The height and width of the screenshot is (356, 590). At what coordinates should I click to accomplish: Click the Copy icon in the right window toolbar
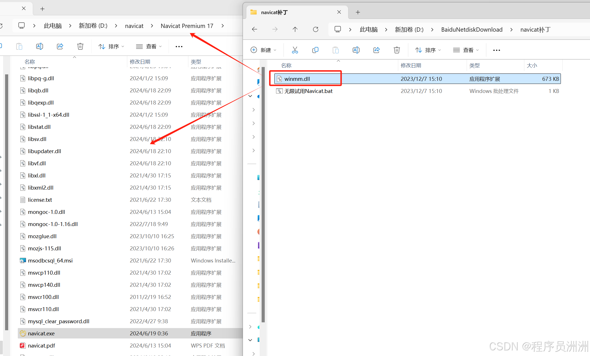315,50
